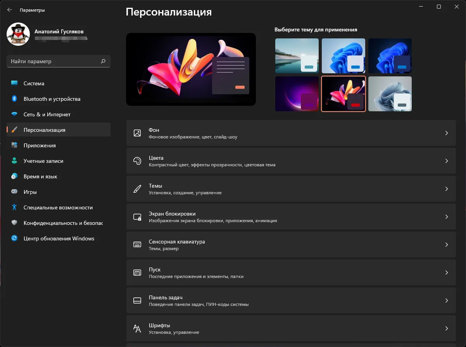Screen dimensions: 466x347
Task: Click the Темы brush icon in settings list
Action: (137, 189)
